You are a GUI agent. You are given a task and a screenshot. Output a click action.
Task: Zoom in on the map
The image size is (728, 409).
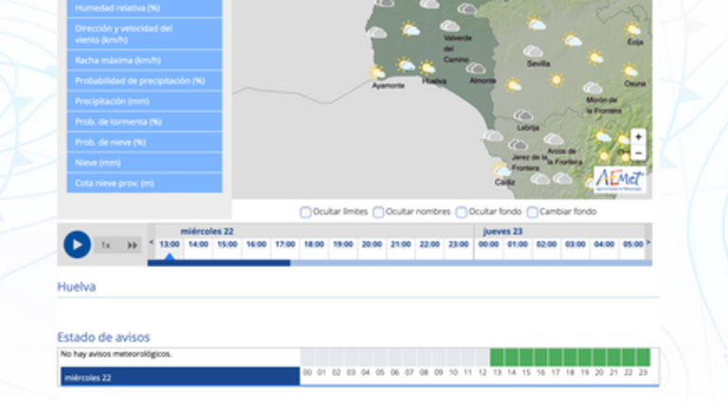coord(638,137)
